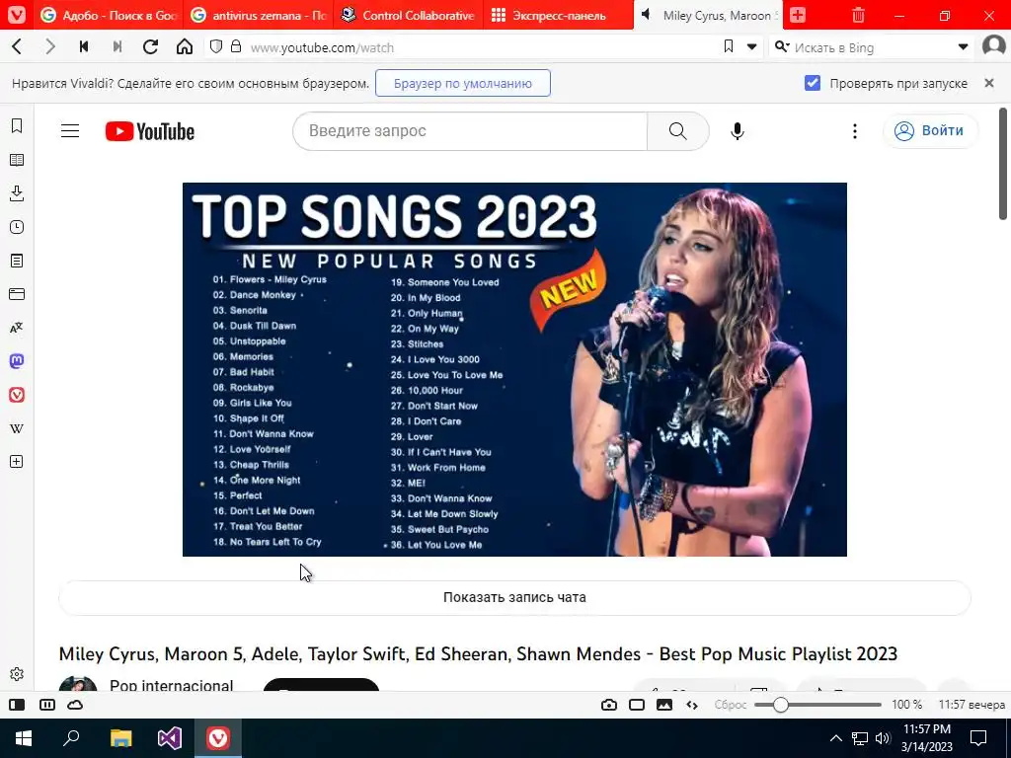The height and width of the screenshot is (758, 1011).
Task: Dismiss the default browser notification bar
Action: 989,83
